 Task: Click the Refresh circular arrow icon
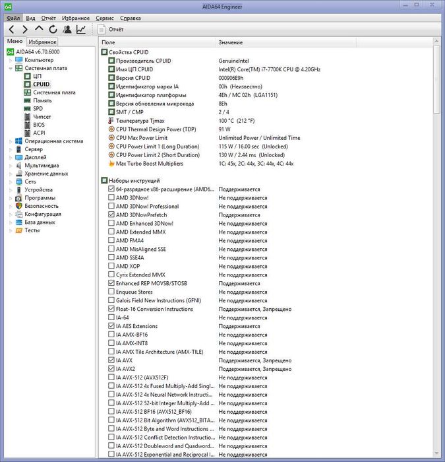coord(53,30)
